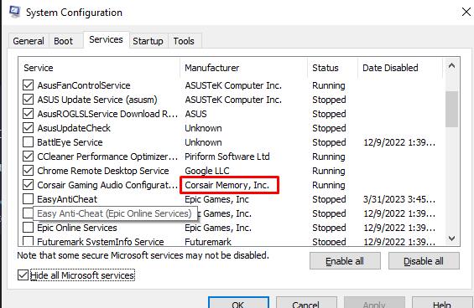Sort by the Manufacturer column header

(x=243, y=68)
